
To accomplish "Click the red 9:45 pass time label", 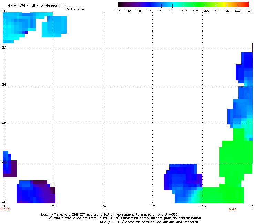I will coord(233,209).
